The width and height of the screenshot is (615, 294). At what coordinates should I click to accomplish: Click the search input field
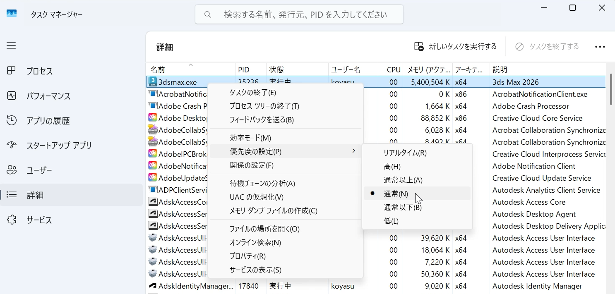click(x=299, y=14)
